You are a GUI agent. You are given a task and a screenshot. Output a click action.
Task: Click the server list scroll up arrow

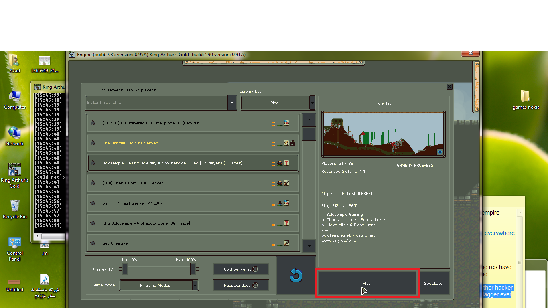(x=309, y=120)
